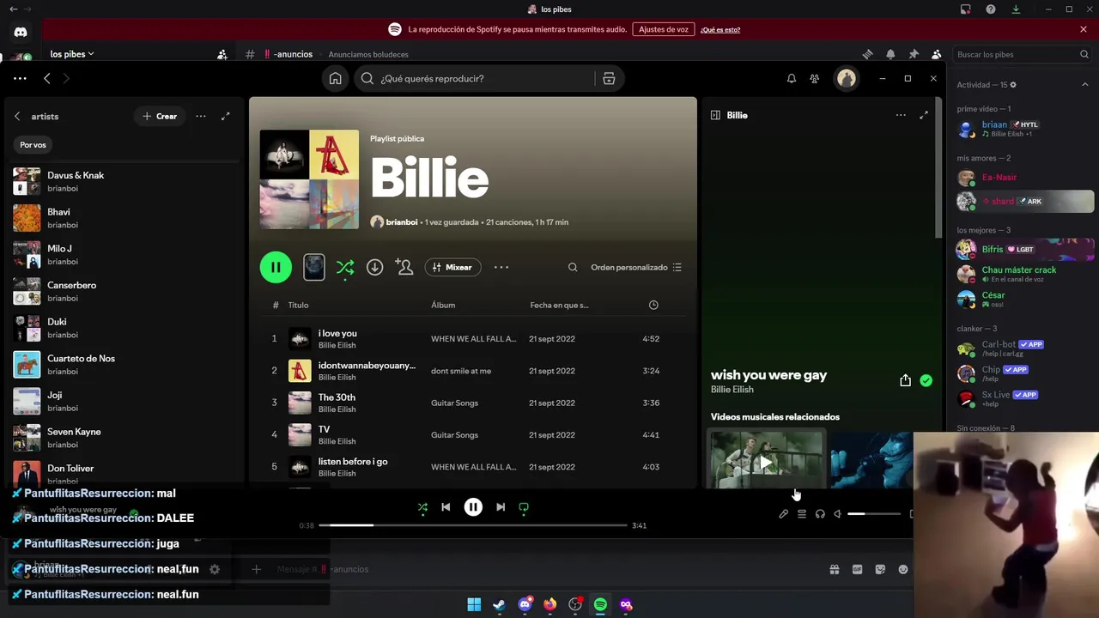Show pinned messages in Discord channel

(914, 54)
